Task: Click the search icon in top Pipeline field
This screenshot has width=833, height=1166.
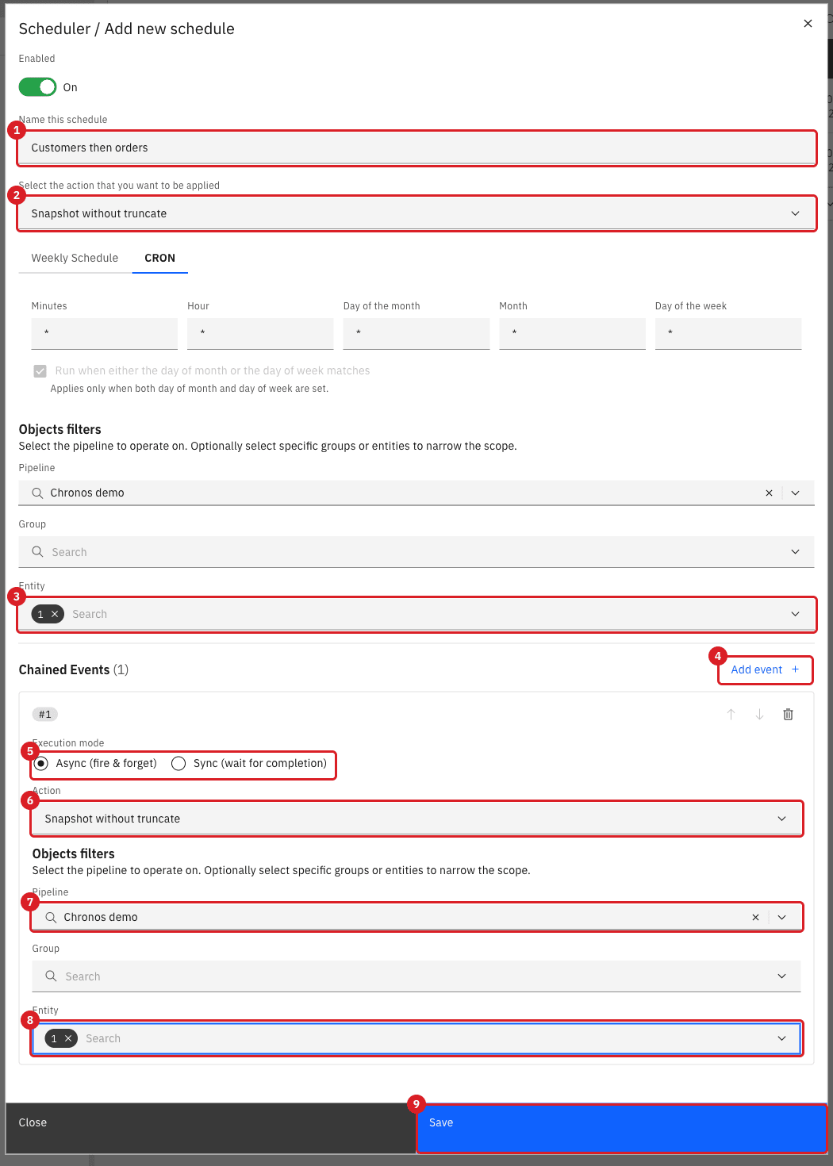Action: pyautogui.click(x=37, y=493)
